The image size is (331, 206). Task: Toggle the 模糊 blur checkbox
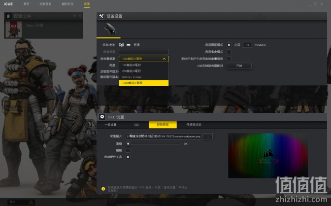[x=128, y=150]
